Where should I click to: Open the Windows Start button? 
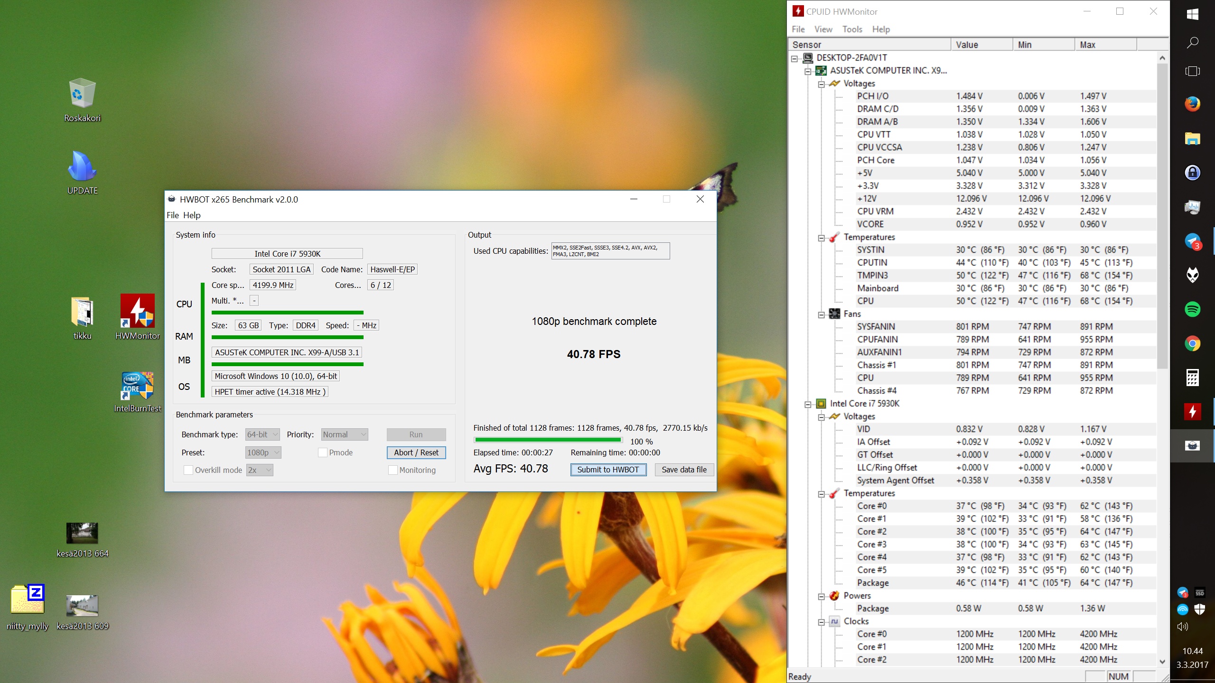[1192, 14]
